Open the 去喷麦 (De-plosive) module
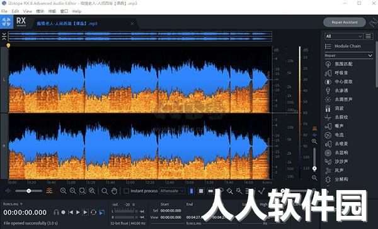Viewport: 378px width, 229px height. (336, 144)
